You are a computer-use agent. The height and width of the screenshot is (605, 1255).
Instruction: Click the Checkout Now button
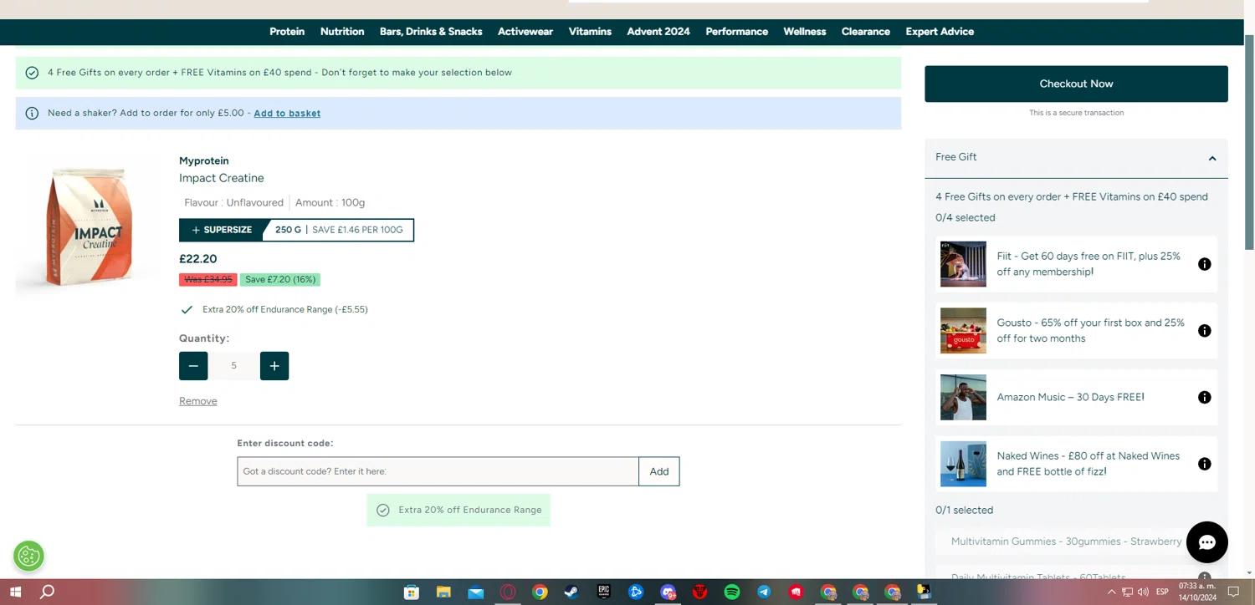pyautogui.click(x=1076, y=84)
